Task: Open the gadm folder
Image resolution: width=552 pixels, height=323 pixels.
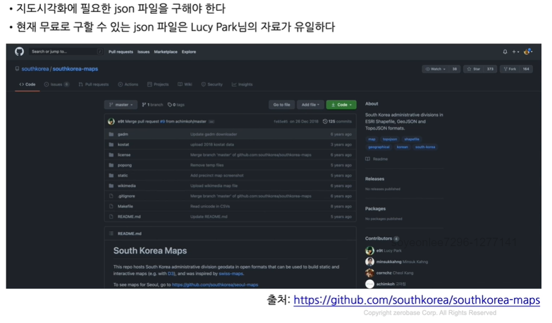Action: [123, 134]
